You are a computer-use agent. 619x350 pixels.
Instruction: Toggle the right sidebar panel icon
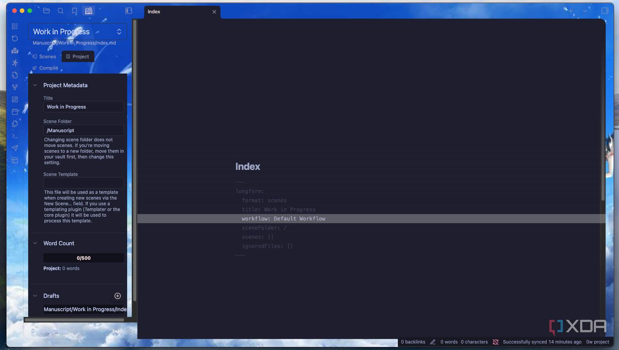605,11
